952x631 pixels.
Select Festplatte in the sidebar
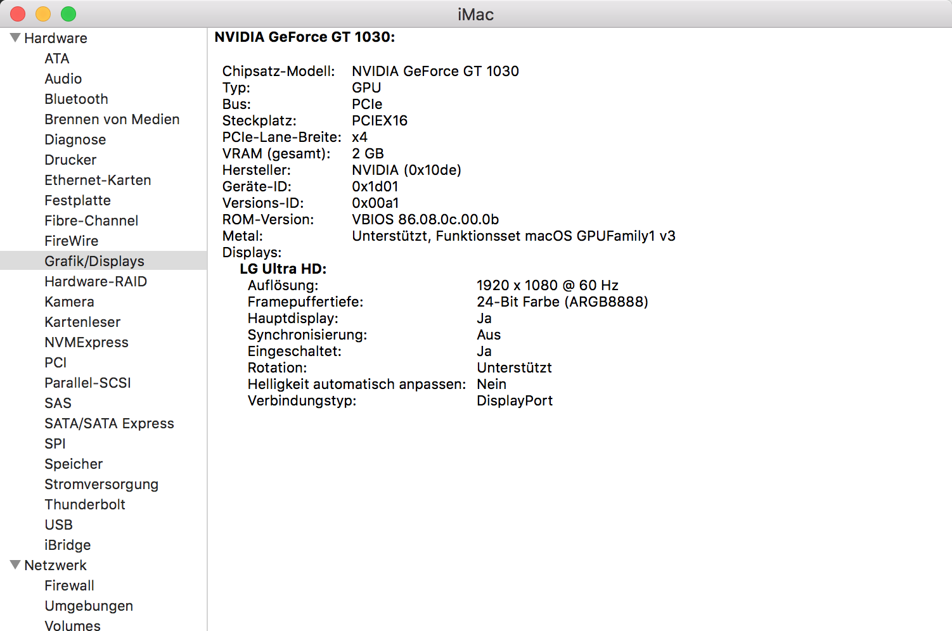click(77, 200)
